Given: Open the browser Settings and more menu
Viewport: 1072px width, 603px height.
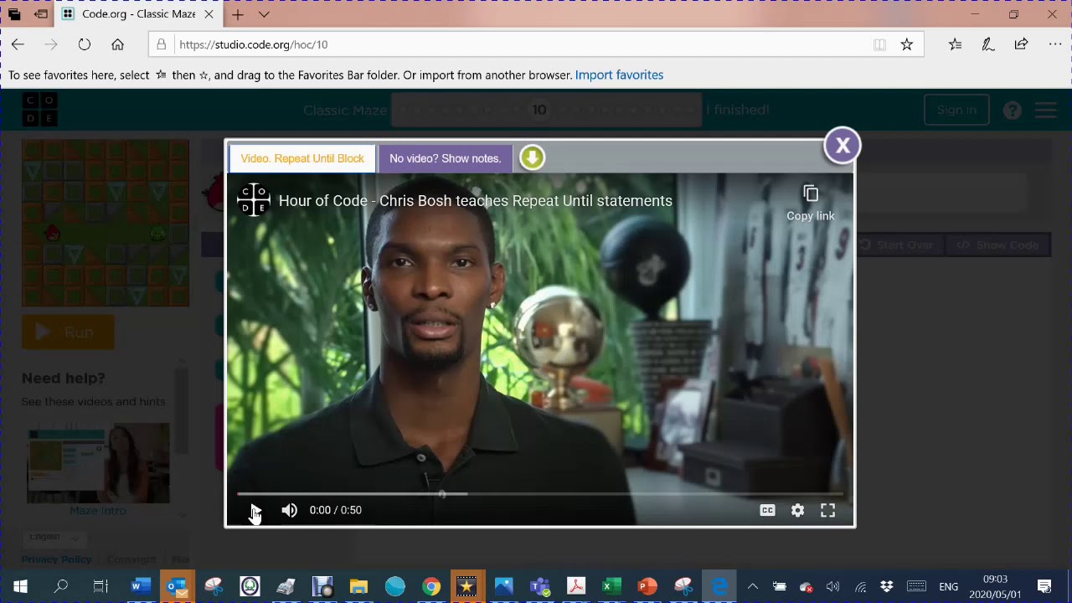Looking at the screenshot, I should click(1054, 44).
